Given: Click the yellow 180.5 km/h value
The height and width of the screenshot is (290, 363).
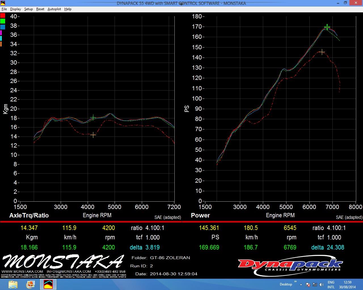Looking at the screenshot, I should [251, 228].
